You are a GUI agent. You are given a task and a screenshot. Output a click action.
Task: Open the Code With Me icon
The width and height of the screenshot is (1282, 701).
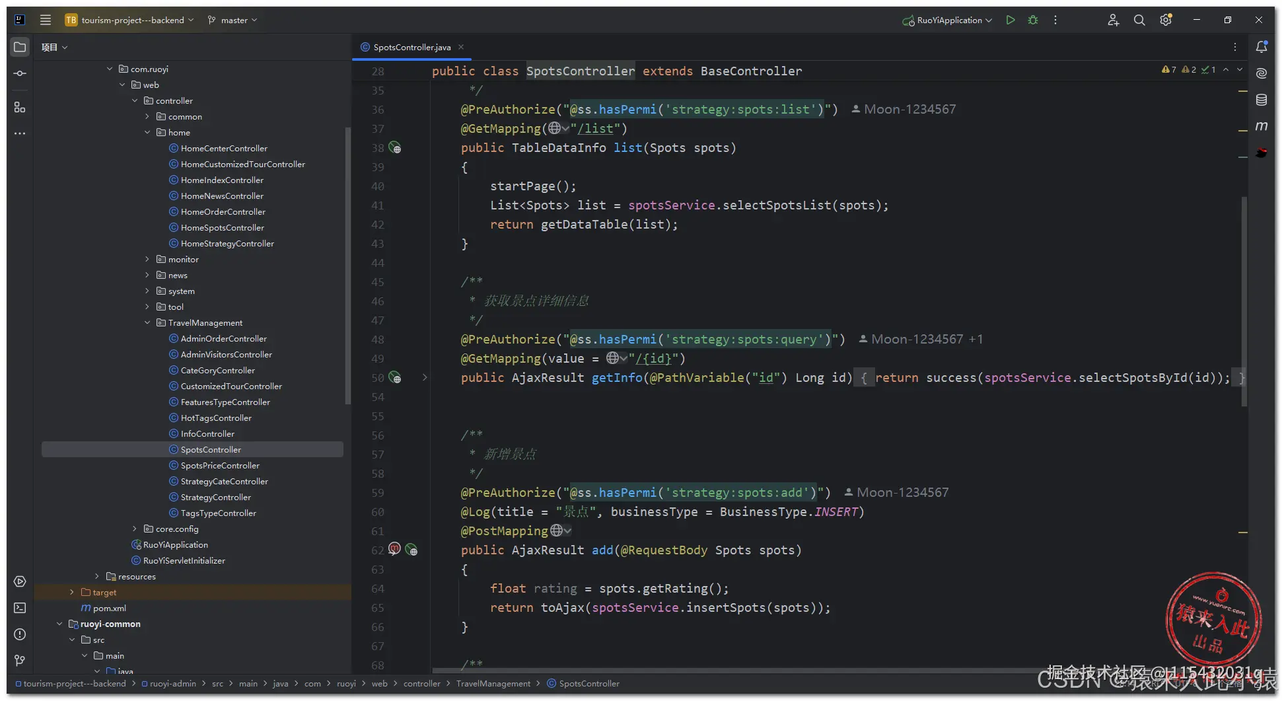[x=1114, y=20]
